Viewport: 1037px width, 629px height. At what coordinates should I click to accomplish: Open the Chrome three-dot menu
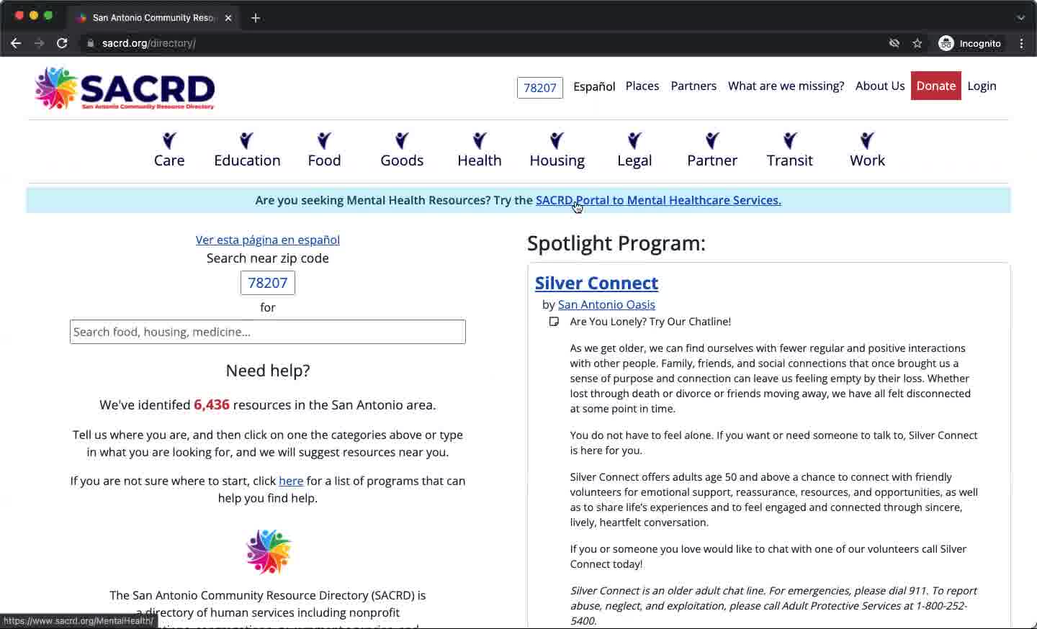(1021, 43)
